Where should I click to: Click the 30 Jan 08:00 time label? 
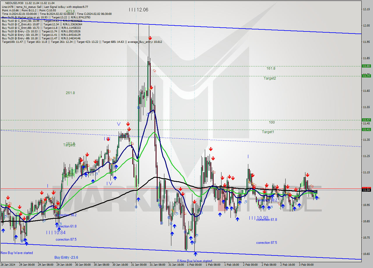pos(101,265)
